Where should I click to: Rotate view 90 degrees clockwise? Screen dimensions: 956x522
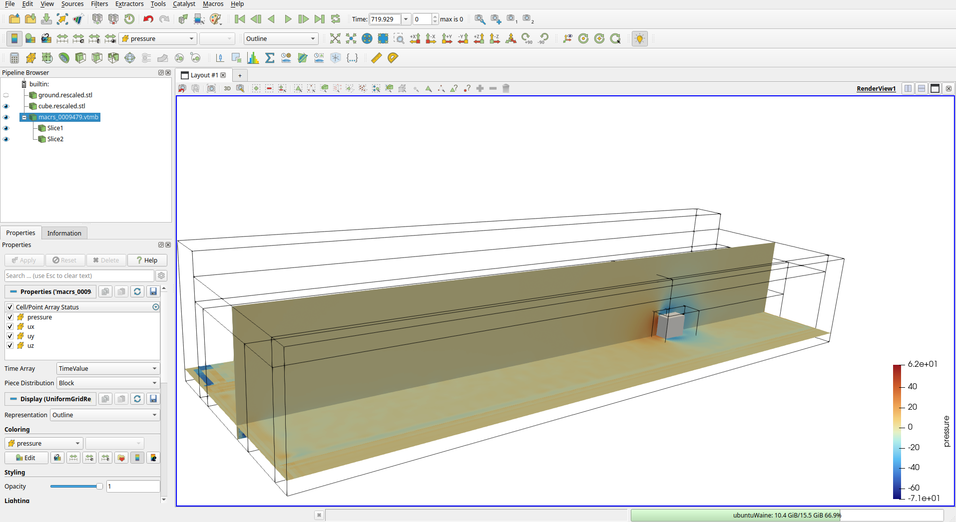click(527, 38)
